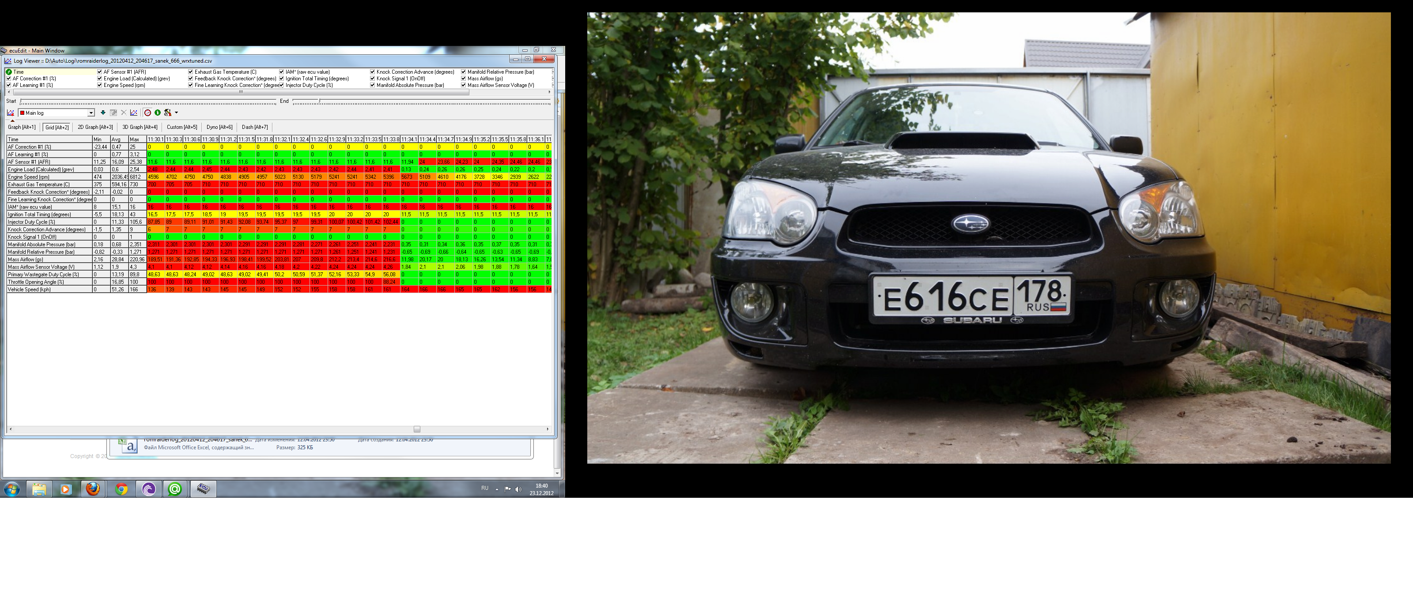Uncheck the AF Learning #1 (%) checkbox
1413x609 pixels.
9,86
